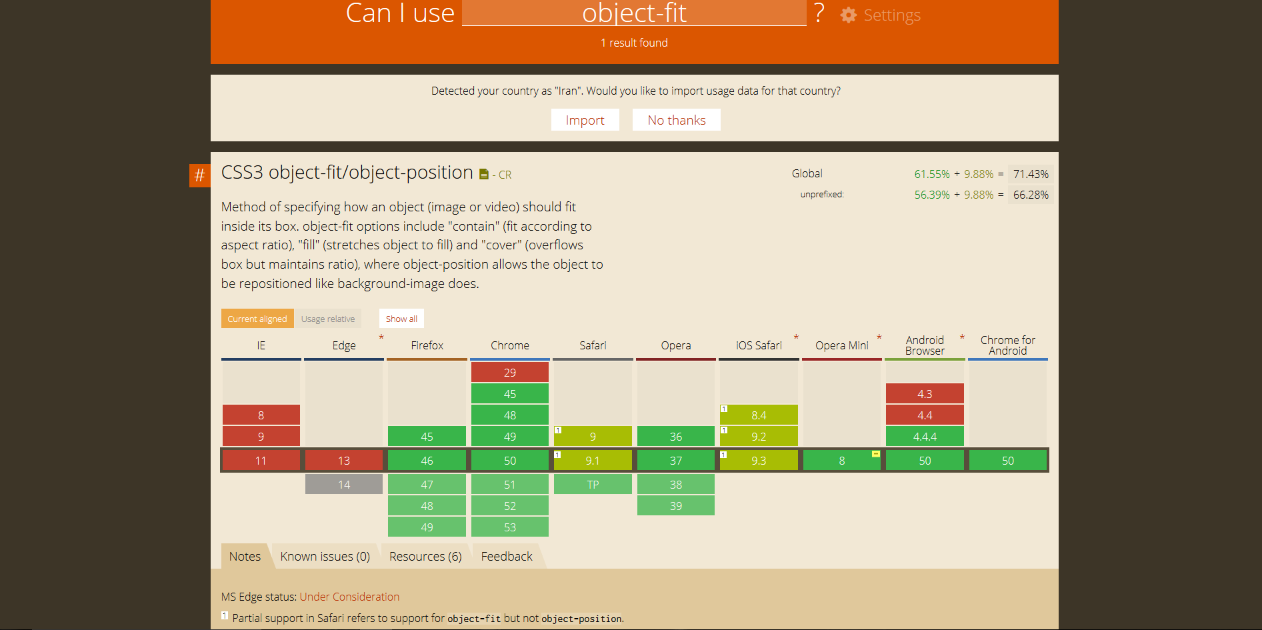Click the yellow flag on Opera Mini 8
Image resolution: width=1262 pixels, height=630 pixels.
[x=875, y=454]
